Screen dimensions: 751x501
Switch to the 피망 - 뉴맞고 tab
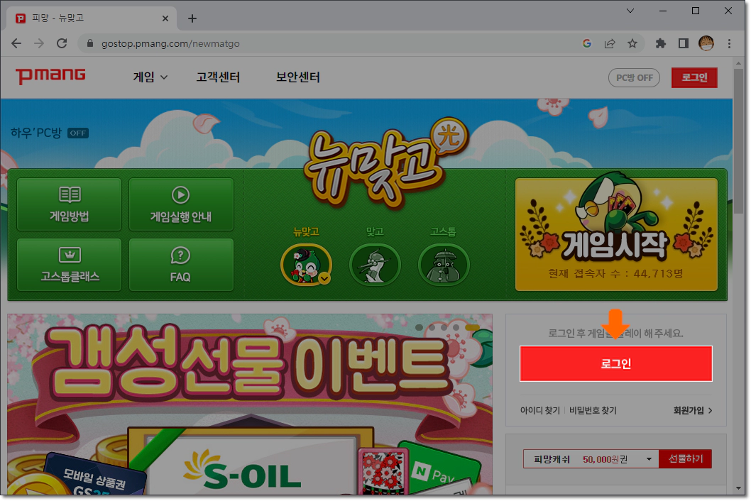pyautogui.click(x=91, y=18)
